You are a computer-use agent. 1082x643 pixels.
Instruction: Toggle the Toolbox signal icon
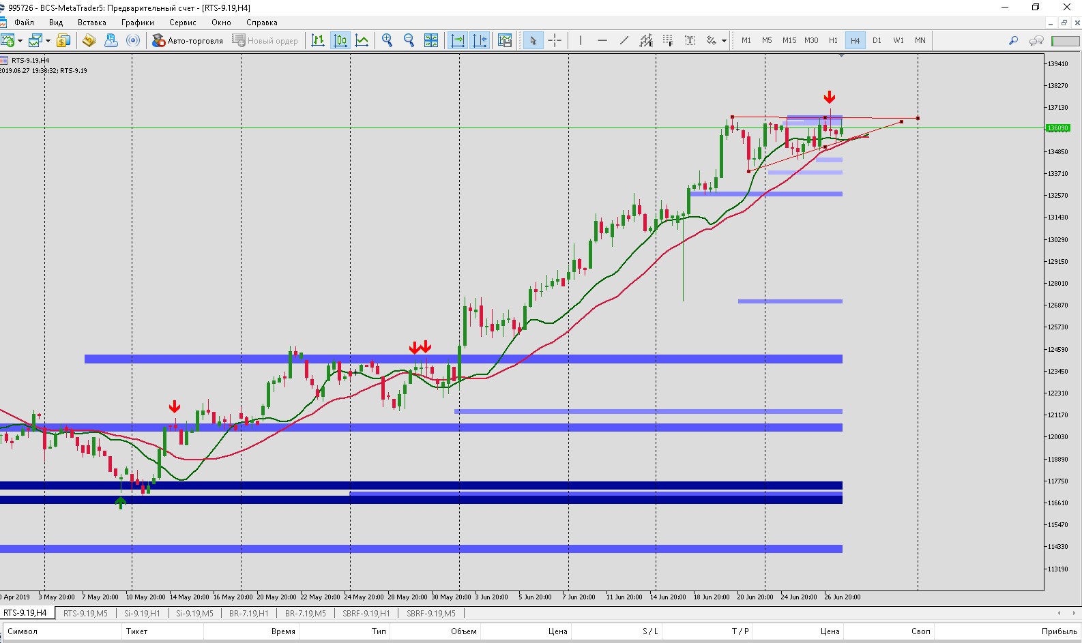click(x=134, y=41)
